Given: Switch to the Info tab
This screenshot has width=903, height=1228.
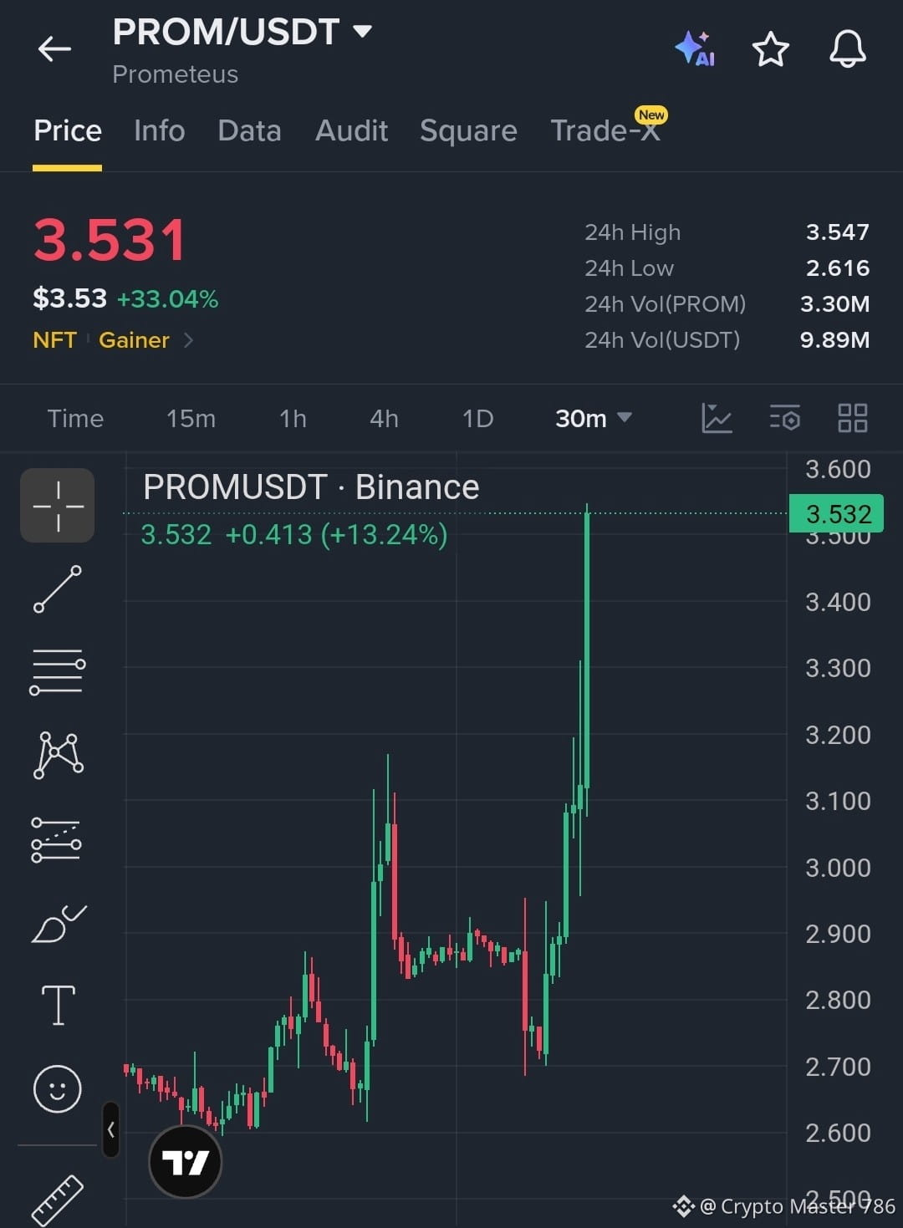Looking at the screenshot, I should coord(160,130).
